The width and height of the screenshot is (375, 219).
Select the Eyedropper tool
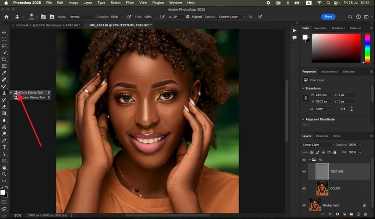(x=4, y=73)
